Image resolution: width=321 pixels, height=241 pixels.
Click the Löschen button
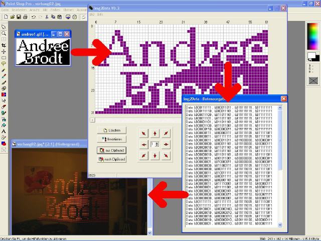[111, 130]
